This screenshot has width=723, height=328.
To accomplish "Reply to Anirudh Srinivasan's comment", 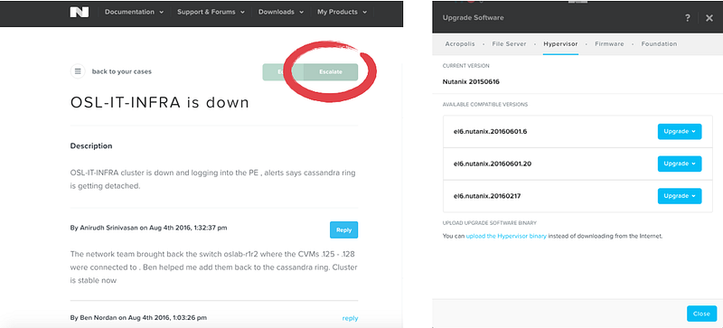I will click(343, 230).
